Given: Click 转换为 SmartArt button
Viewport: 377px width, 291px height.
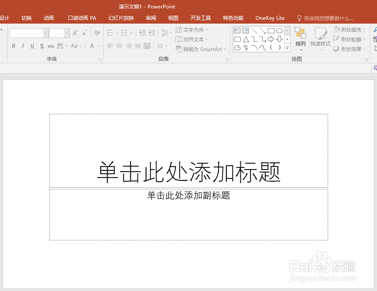Looking at the screenshot, I should [x=201, y=49].
